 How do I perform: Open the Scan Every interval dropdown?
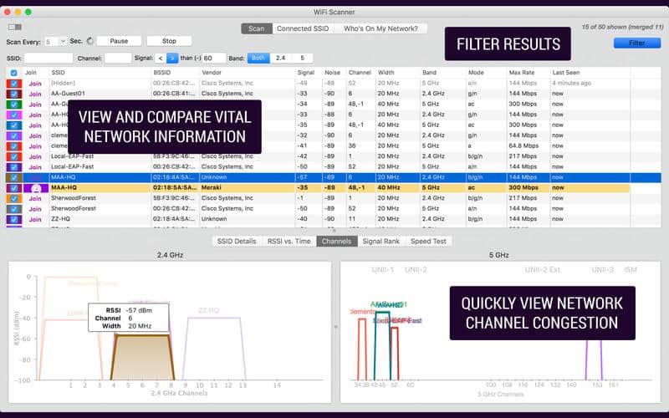click(56, 41)
